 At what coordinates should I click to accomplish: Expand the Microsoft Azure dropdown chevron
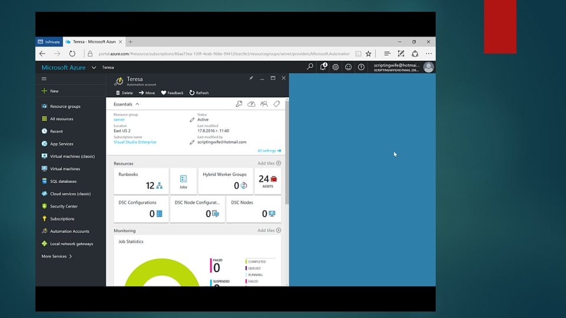94,67
